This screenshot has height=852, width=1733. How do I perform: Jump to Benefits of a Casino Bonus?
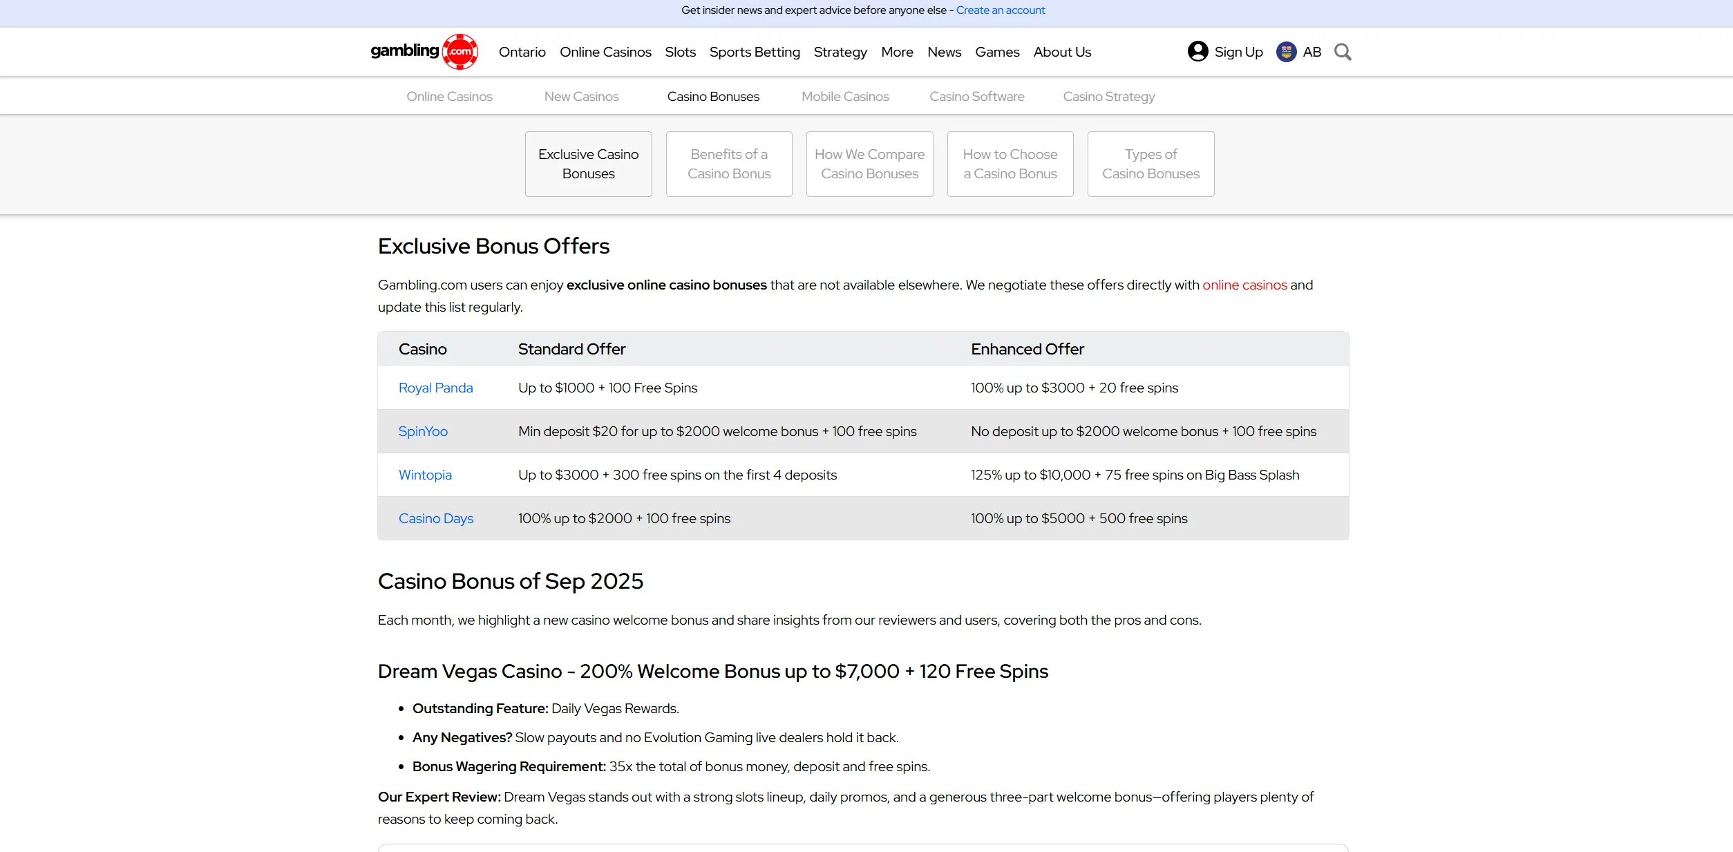(729, 164)
